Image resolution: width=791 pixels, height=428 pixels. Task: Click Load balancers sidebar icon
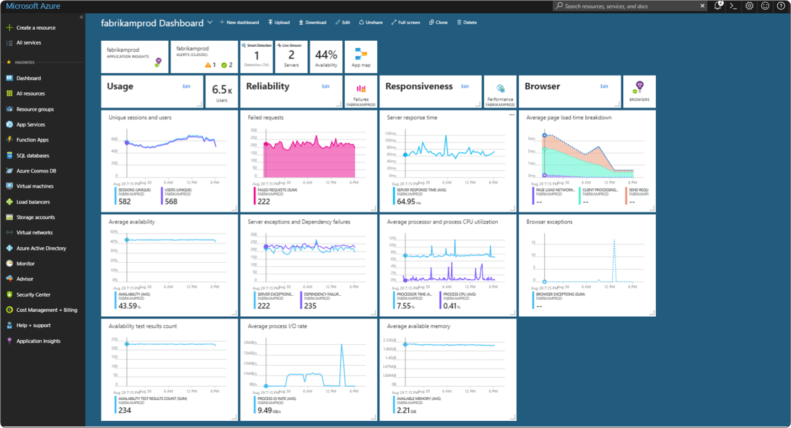9,202
